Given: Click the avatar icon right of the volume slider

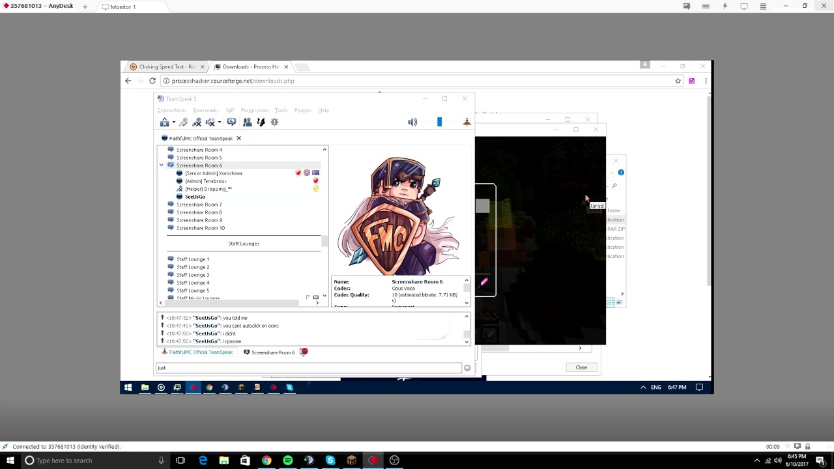Looking at the screenshot, I should click(467, 122).
